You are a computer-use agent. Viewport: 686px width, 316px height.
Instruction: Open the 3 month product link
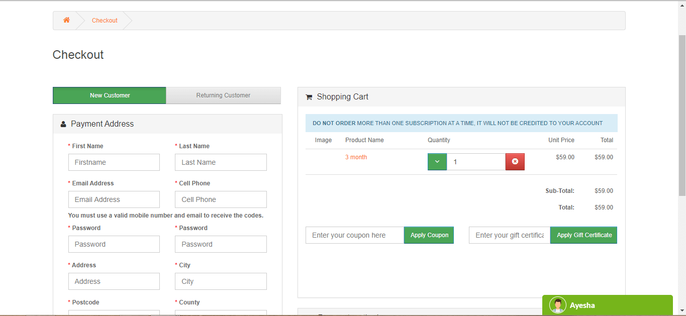(356, 157)
